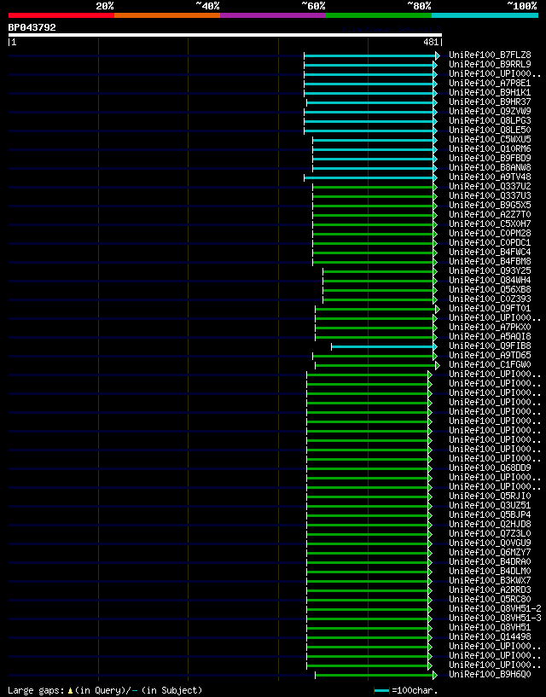Viewport: 546px width, 697px height.
Task: Select the UniRef100_Q8LE50 entry
Action: coord(490,130)
